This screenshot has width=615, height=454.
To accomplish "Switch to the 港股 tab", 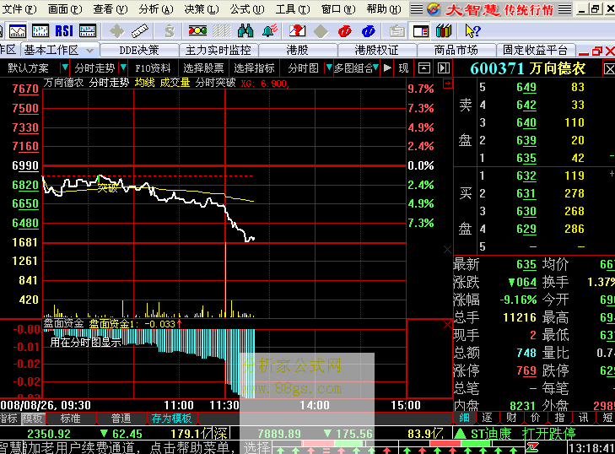I will (297, 51).
